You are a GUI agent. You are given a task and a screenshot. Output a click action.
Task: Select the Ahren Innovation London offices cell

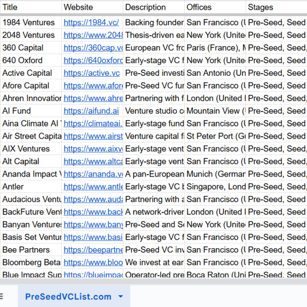(x=215, y=98)
